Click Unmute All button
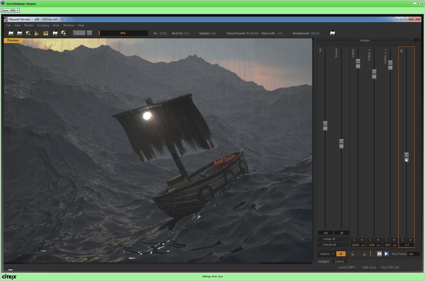The width and height of the screenshot is (425, 281). (x=329, y=245)
